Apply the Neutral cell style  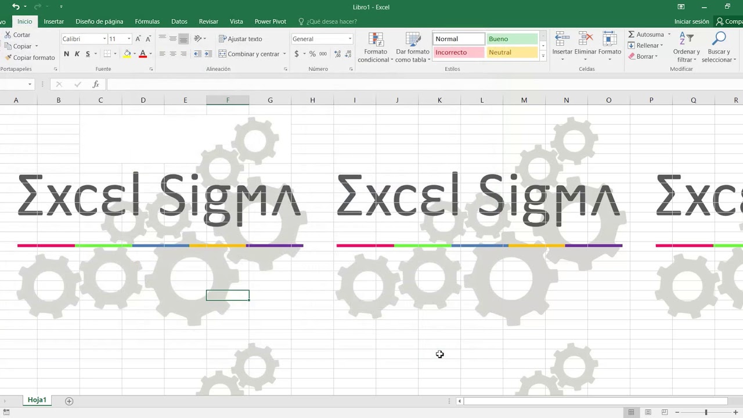pos(512,52)
